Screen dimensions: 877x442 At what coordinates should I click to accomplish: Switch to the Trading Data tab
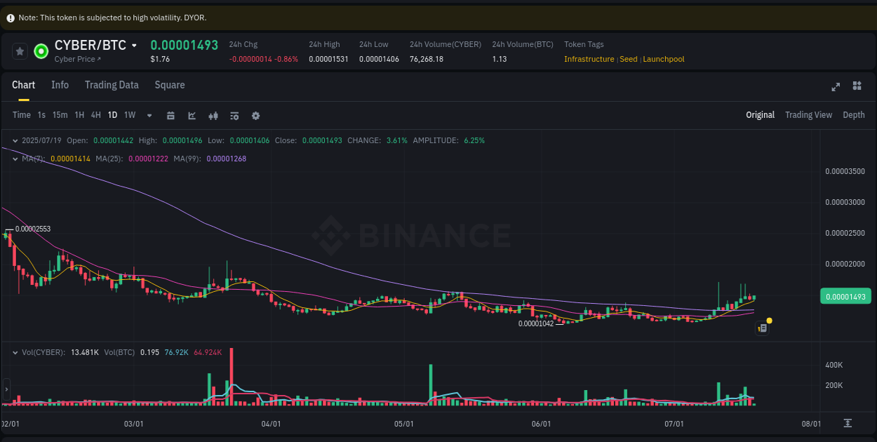point(112,85)
